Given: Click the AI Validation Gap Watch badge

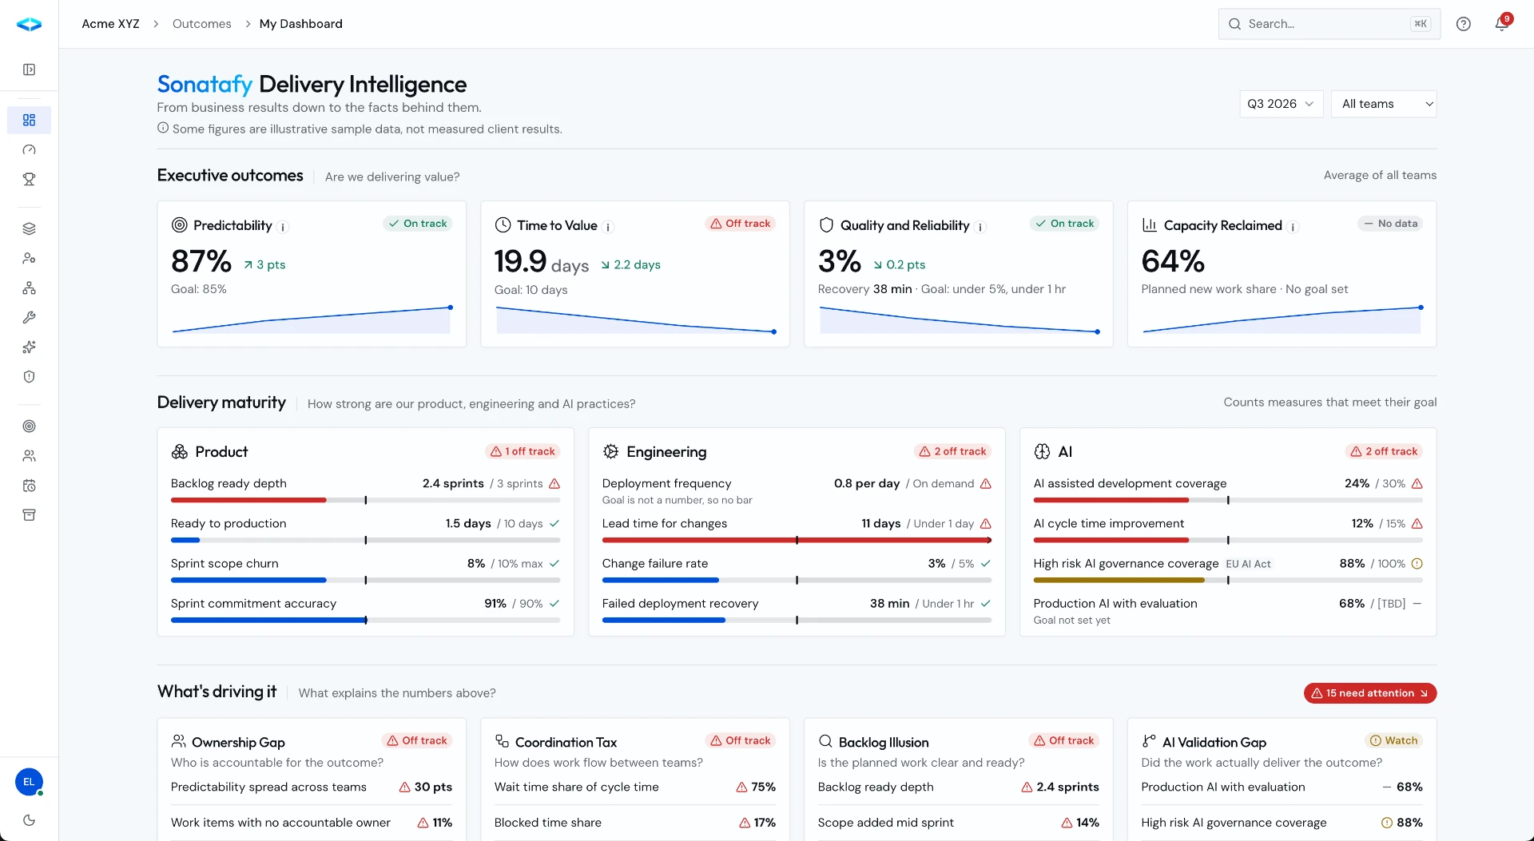Looking at the screenshot, I should 1393,740.
